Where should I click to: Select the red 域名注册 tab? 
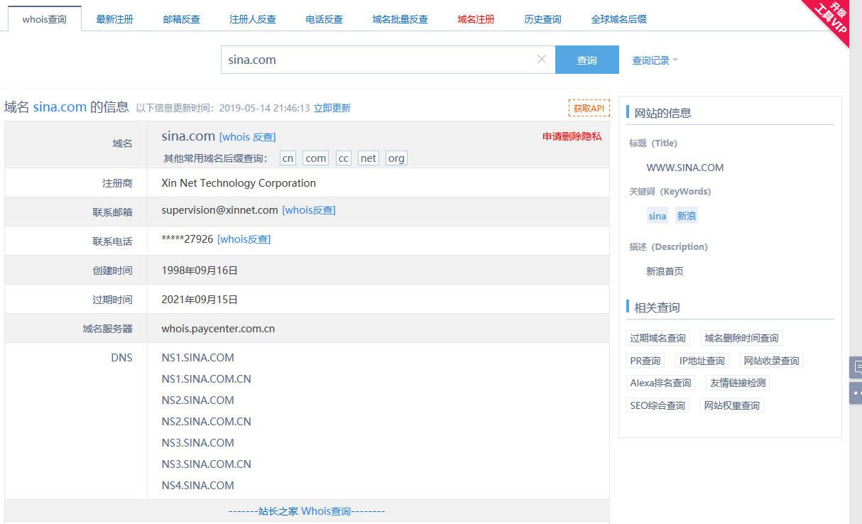[476, 19]
